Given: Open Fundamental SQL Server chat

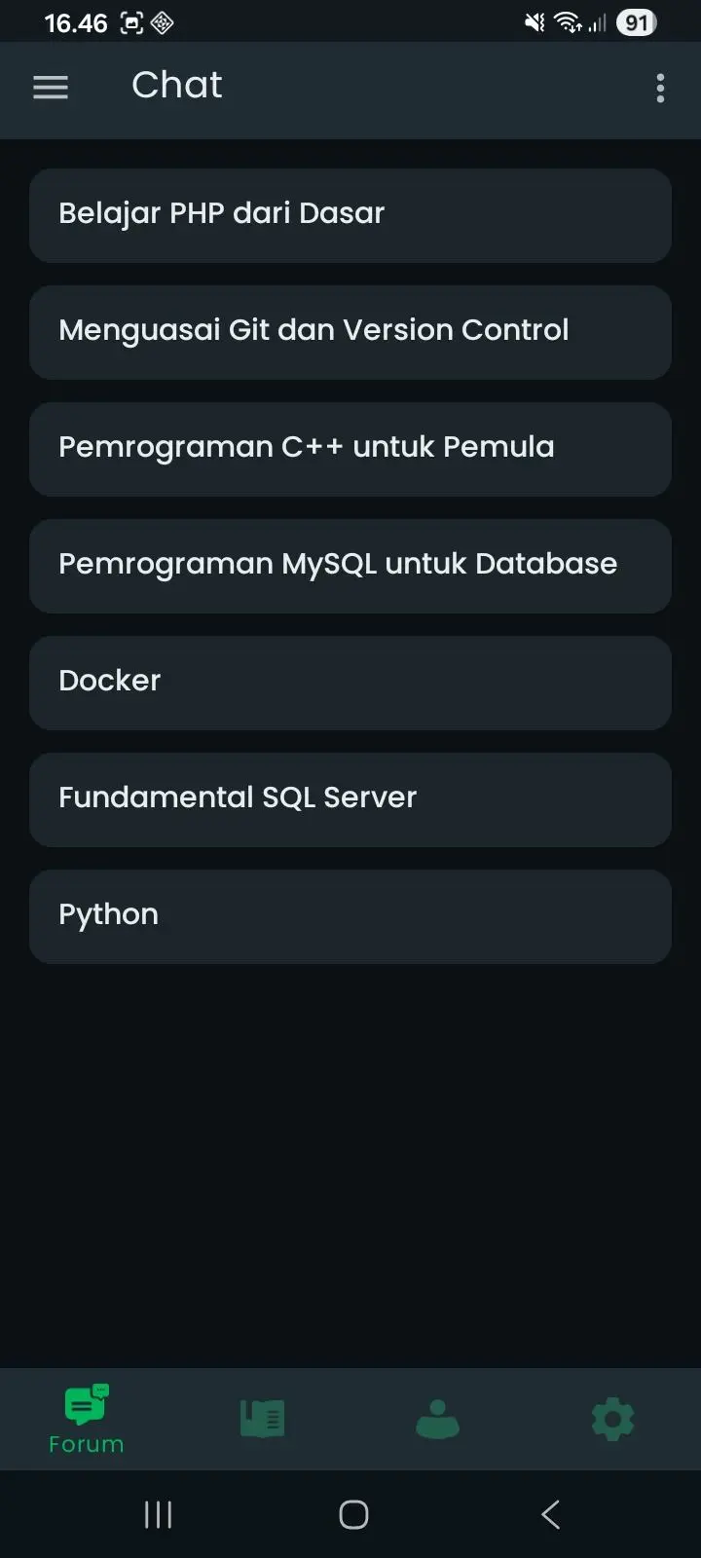Looking at the screenshot, I should [350, 799].
